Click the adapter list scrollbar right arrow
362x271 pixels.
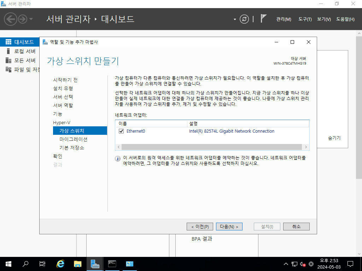coord(306,147)
